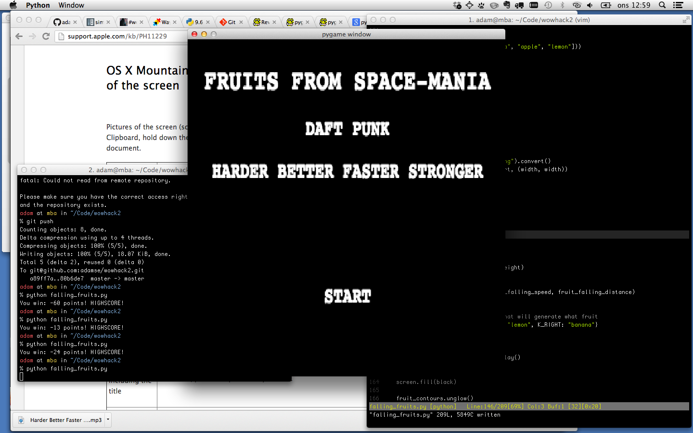Click the '% git push' terminal line
This screenshot has height=433, width=693.
(x=37, y=221)
